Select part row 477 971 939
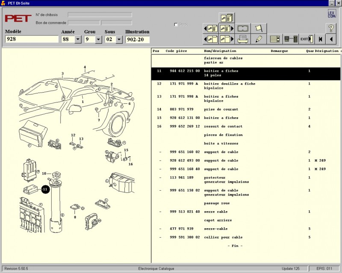Screen dimensions: 342x273 [x=246, y=229]
